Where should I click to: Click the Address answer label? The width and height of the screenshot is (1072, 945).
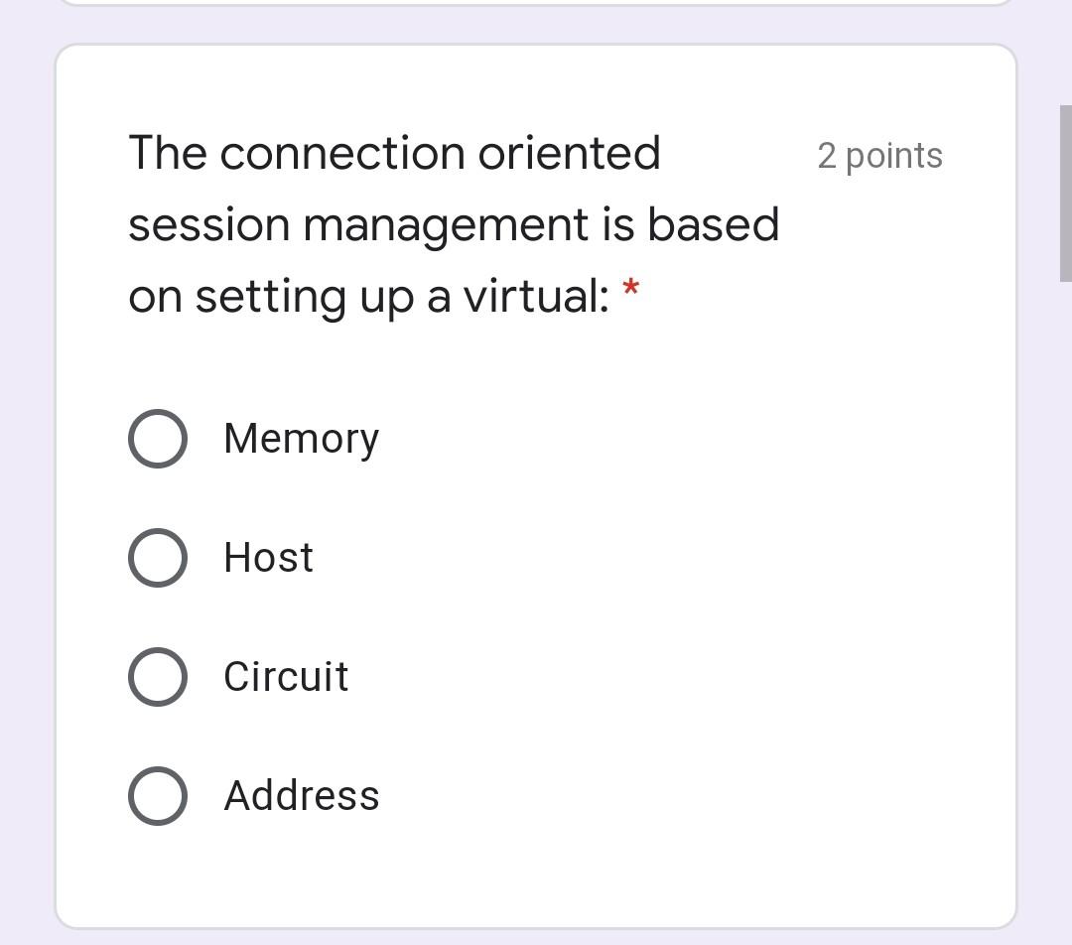click(x=301, y=794)
